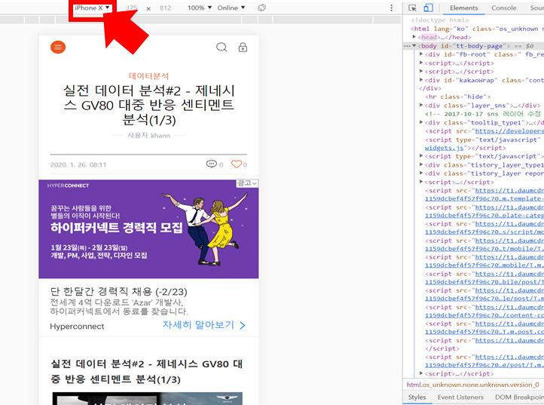The width and height of the screenshot is (544, 405).
Task: Edit the 375 width field
Action: point(131,8)
